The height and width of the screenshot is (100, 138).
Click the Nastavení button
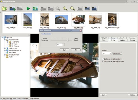click(117, 53)
